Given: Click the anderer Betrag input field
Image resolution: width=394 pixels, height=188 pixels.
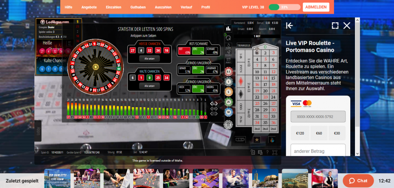Looking at the screenshot, I should (x=318, y=151).
